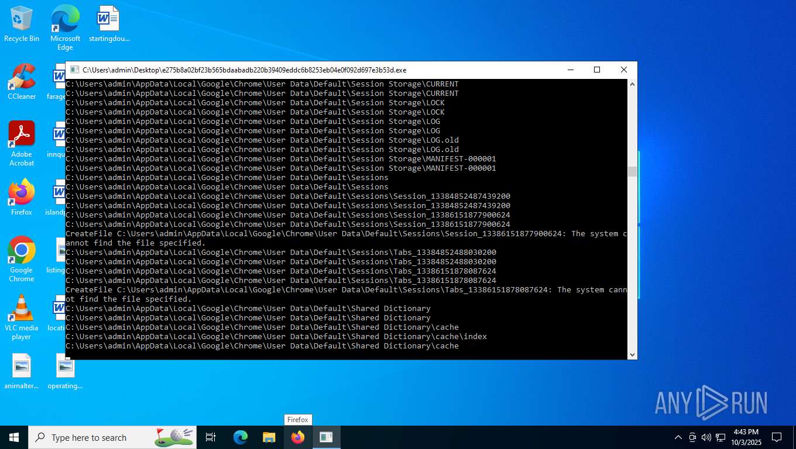The image size is (796, 449).
Task: Click the console scrollbar down arrow
Action: tap(632, 354)
